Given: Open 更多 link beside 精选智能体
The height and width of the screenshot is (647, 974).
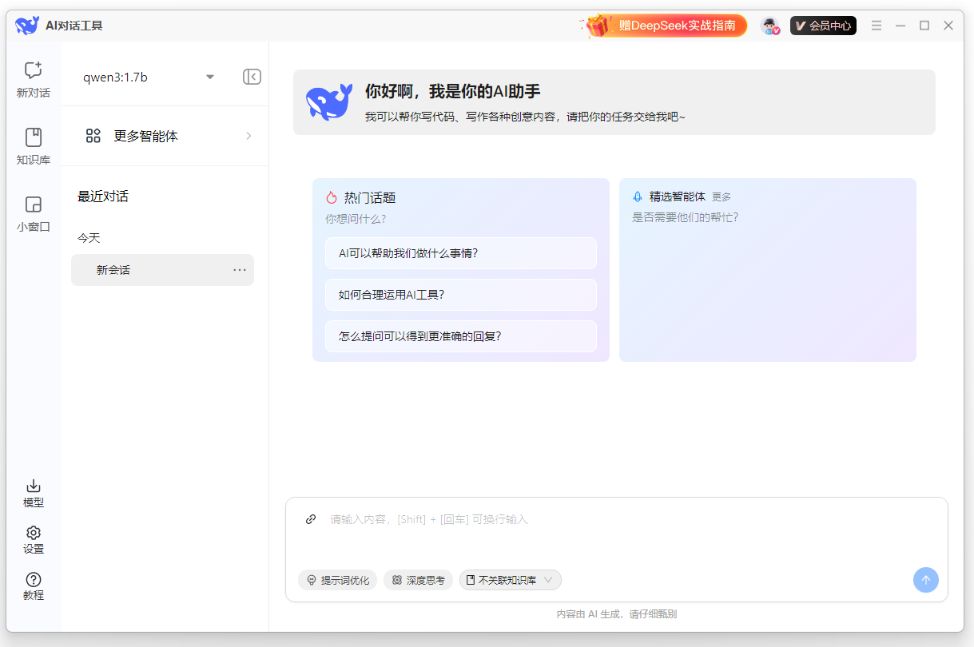Looking at the screenshot, I should click(x=721, y=196).
